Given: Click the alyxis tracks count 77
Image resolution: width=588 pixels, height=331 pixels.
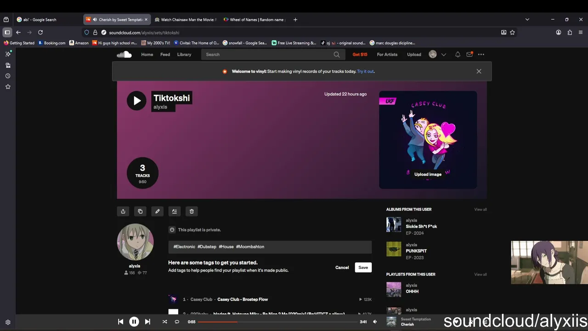Looking at the screenshot, I should pos(142,273).
